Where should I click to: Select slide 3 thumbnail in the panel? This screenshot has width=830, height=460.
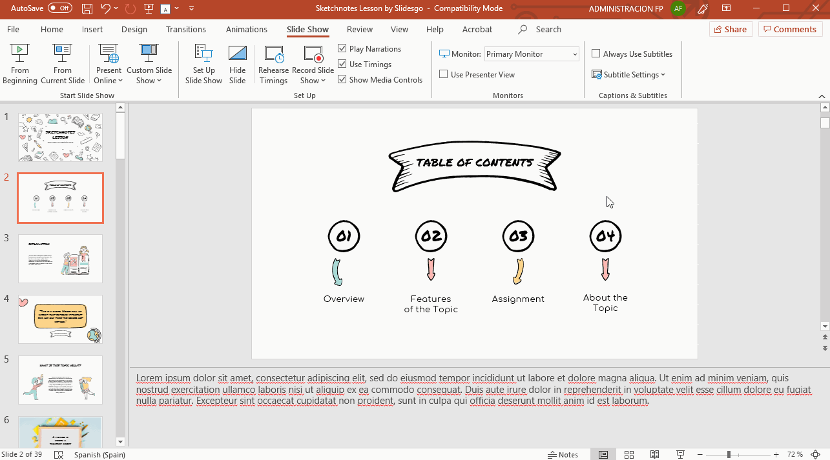coord(60,259)
